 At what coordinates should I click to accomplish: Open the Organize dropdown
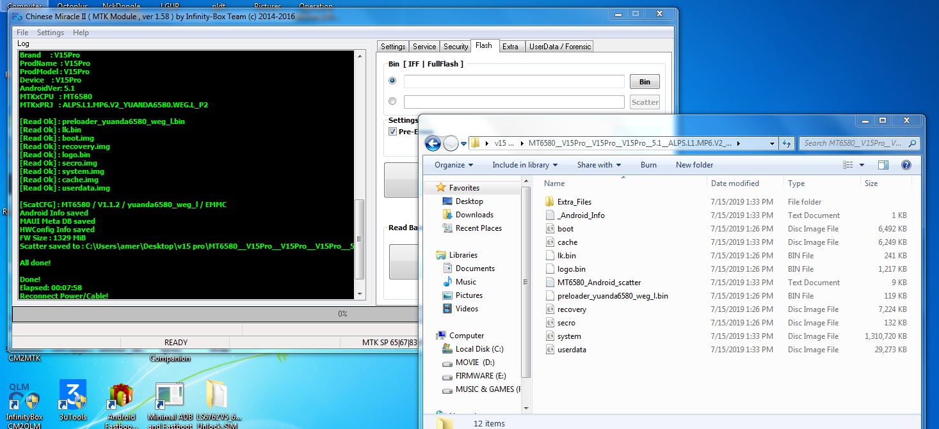coord(454,165)
